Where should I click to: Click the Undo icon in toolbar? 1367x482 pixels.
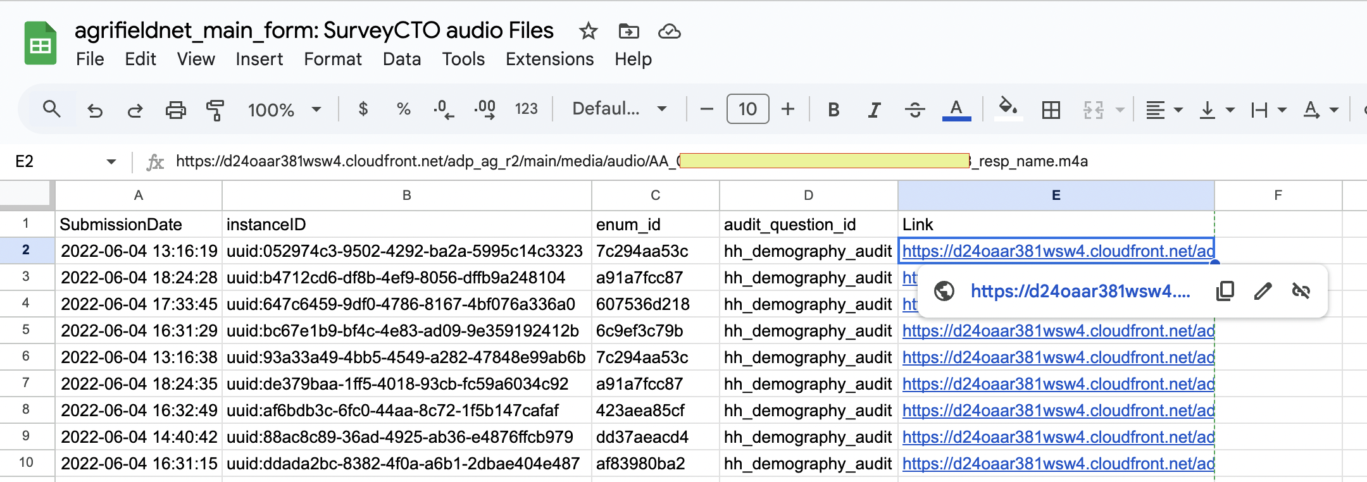tap(95, 110)
